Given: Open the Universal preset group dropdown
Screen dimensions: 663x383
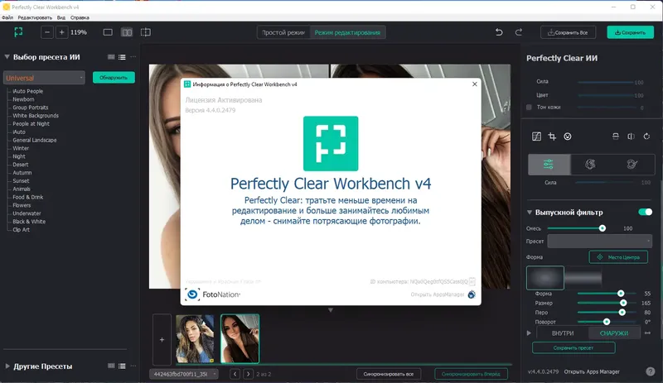Looking at the screenshot, I should pos(45,78).
